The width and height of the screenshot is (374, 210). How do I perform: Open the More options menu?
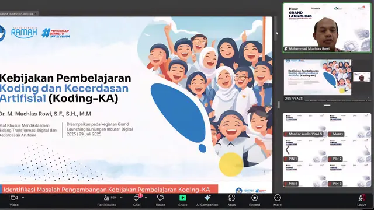coord(278,201)
